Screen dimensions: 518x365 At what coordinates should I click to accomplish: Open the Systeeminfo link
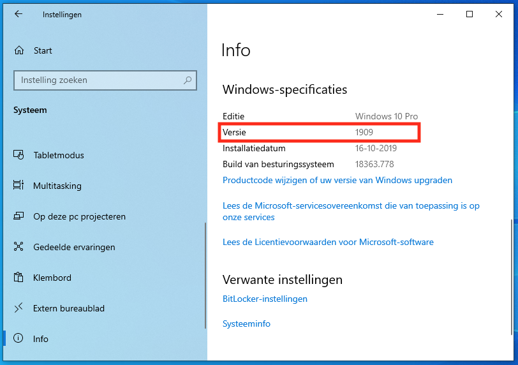246,324
